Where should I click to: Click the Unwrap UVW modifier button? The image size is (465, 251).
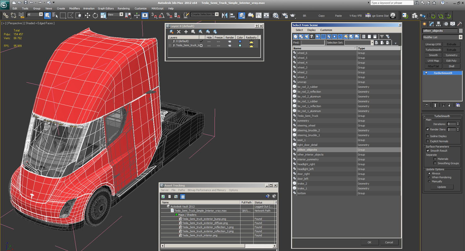pyautogui.click(x=433, y=44)
